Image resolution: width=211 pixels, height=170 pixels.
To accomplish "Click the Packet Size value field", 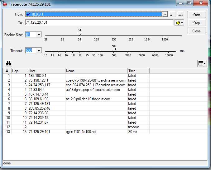I will (31, 35).
